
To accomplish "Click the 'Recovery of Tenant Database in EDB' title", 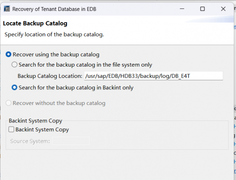I will (54, 9).
